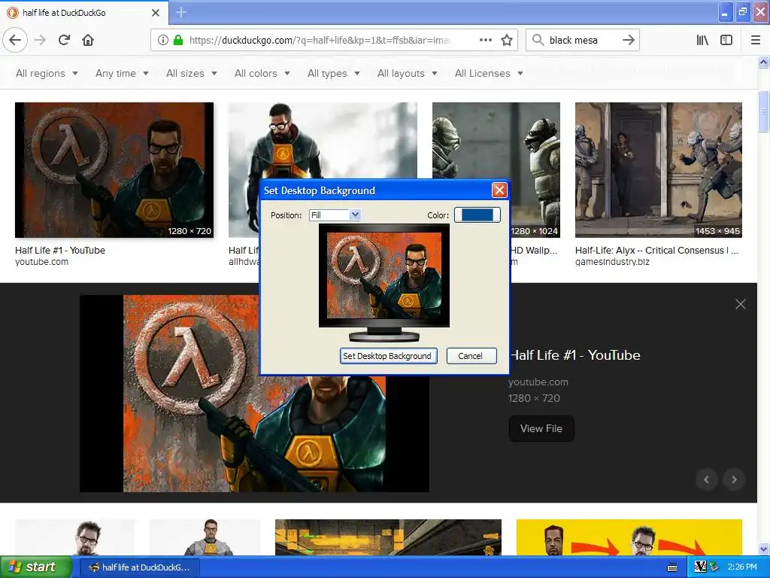Click the forward navigation arrow
The image size is (770, 578).
click(x=41, y=40)
